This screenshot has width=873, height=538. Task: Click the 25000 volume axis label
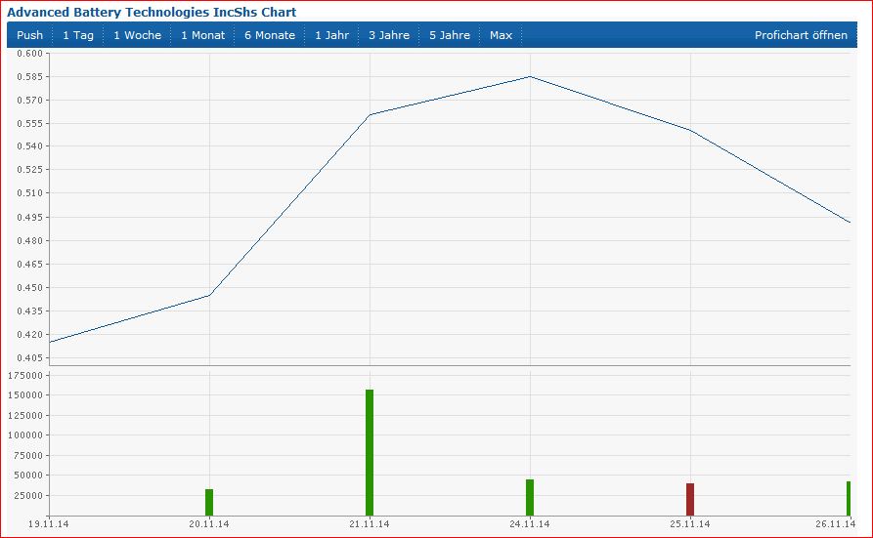tap(27, 495)
